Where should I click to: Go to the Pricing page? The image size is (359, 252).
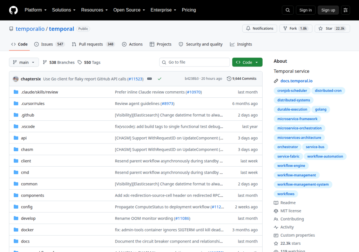click(189, 10)
